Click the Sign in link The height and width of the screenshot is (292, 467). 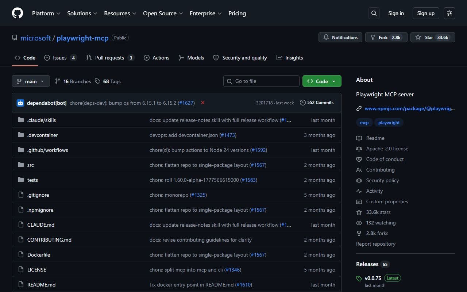(x=396, y=13)
